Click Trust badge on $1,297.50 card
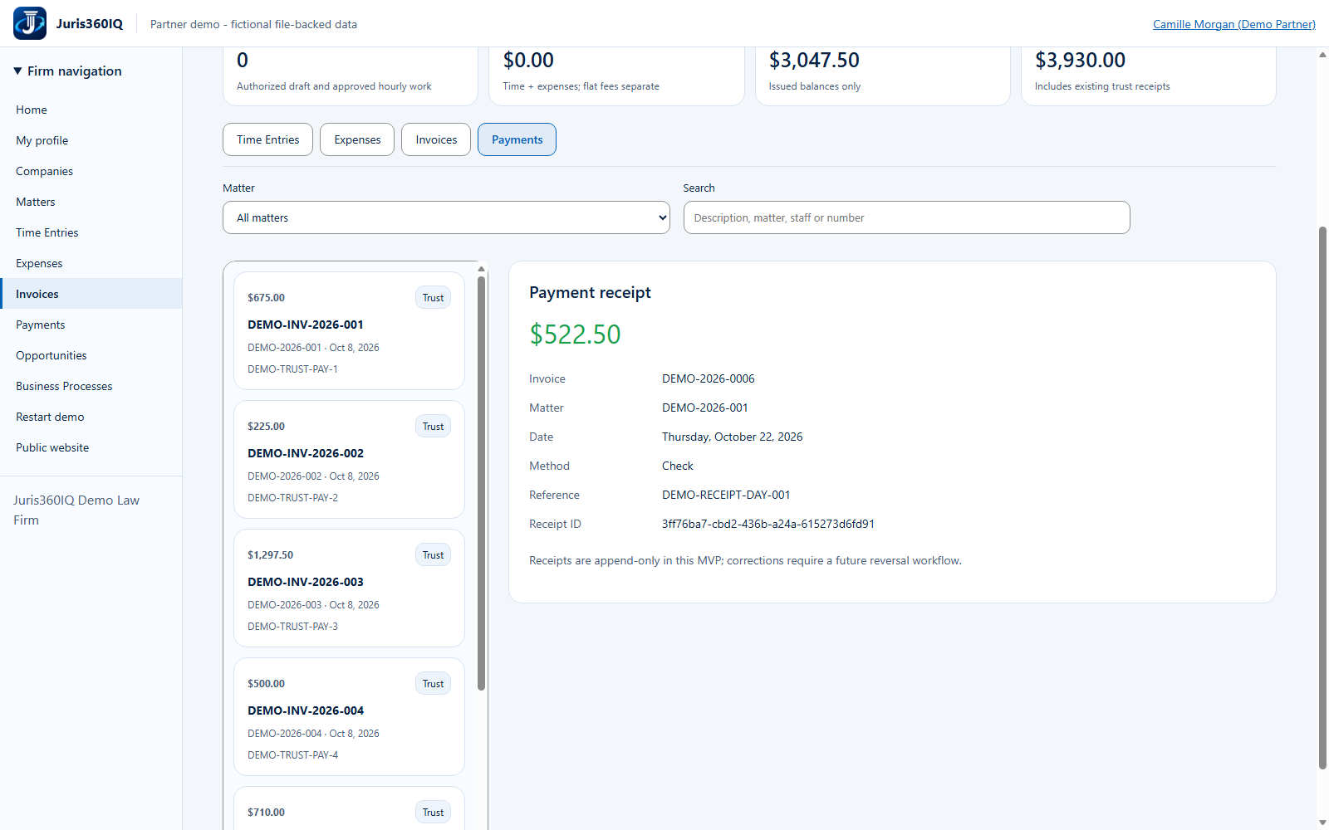Viewport: 1329px width, 830px height. coord(433,554)
